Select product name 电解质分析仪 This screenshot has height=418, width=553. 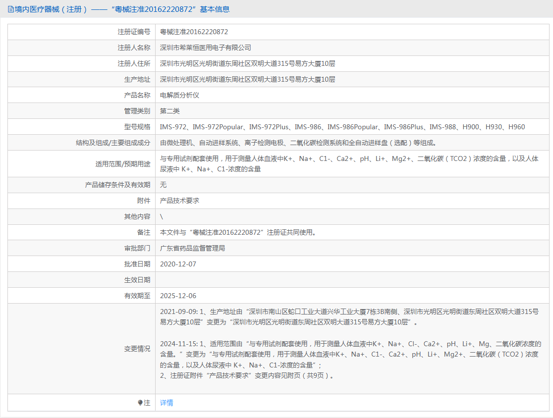179,95
